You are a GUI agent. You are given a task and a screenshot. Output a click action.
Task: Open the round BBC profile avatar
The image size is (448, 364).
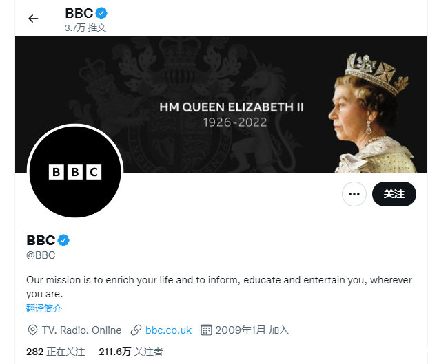coord(74,172)
